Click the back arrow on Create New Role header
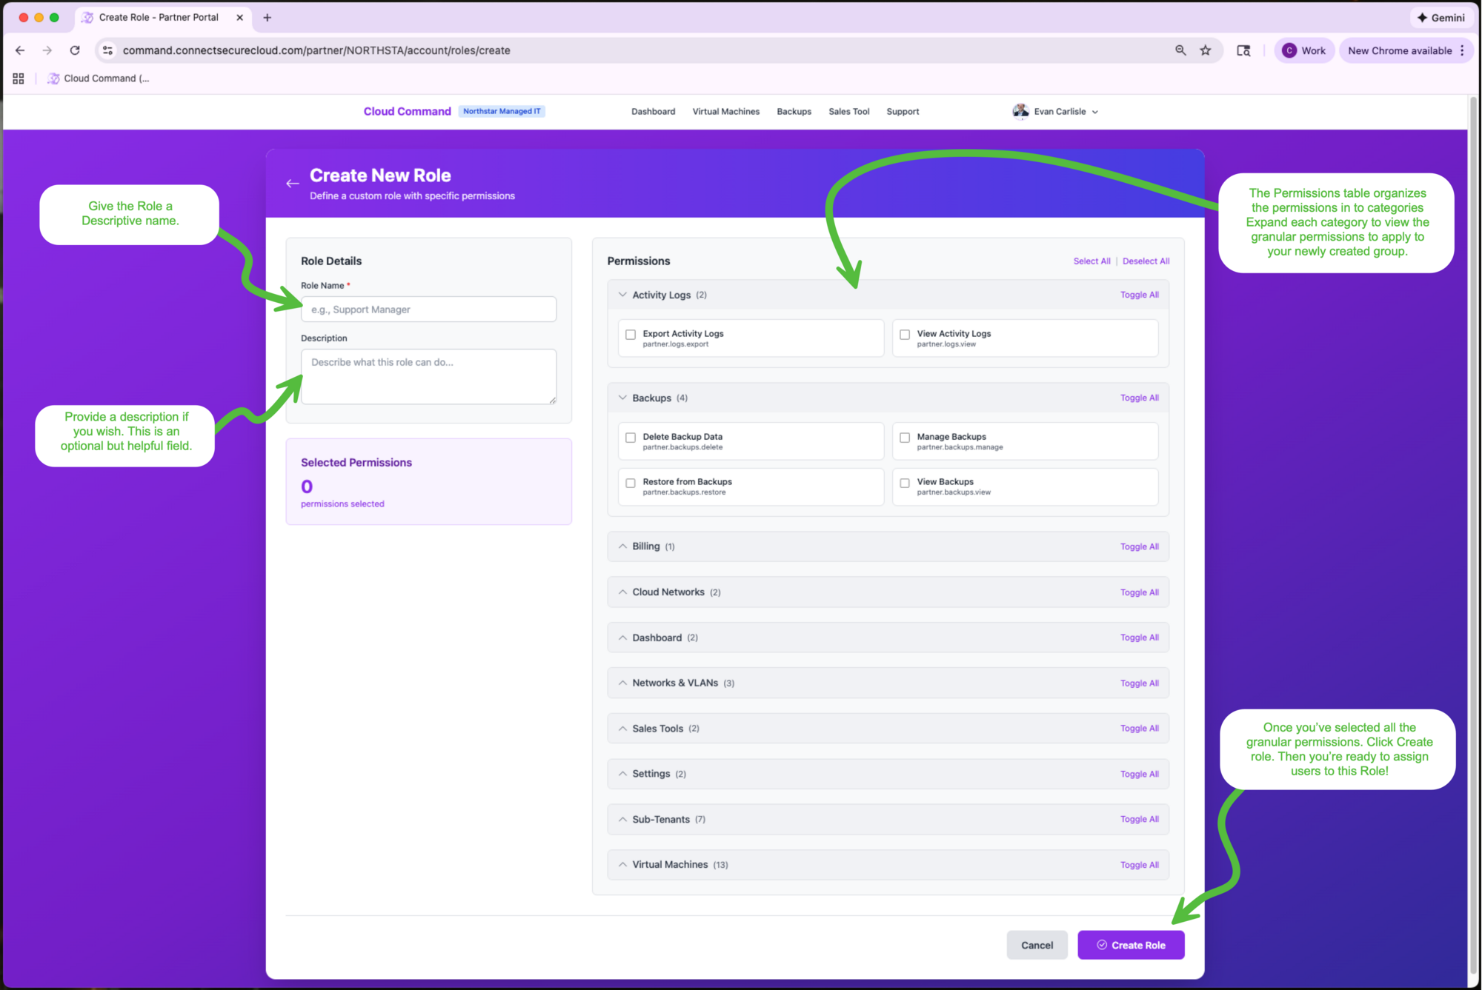The image size is (1482, 990). (x=292, y=183)
